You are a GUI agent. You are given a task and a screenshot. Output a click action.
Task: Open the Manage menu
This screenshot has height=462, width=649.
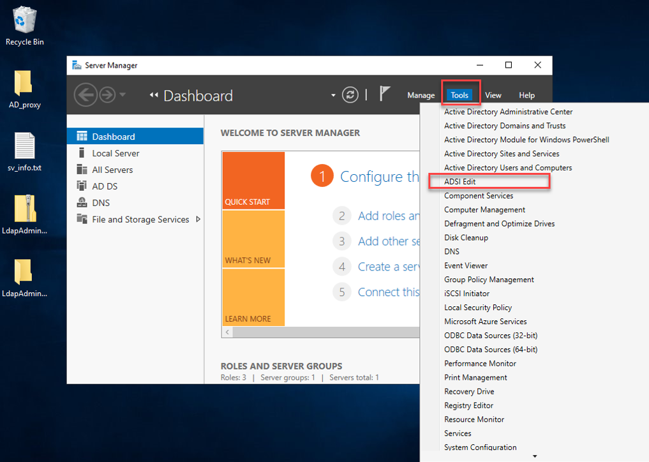coord(421,95)
